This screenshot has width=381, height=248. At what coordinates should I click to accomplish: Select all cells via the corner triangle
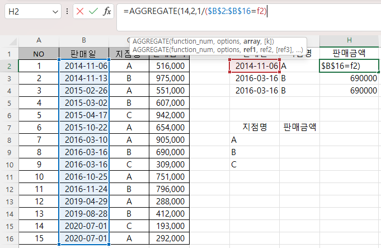(x=13, y=42)
